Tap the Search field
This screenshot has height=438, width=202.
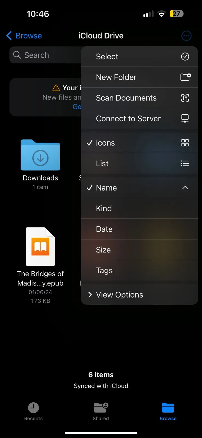click(45, 55)
